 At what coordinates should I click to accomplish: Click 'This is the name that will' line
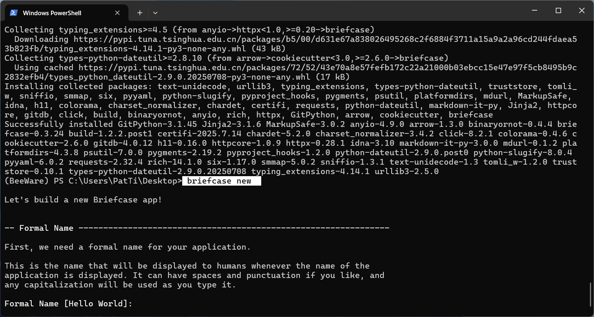[187, 266]
